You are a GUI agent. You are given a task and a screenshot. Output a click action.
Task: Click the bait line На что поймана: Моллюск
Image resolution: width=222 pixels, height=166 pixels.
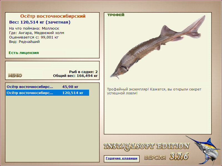click(34, 28)
